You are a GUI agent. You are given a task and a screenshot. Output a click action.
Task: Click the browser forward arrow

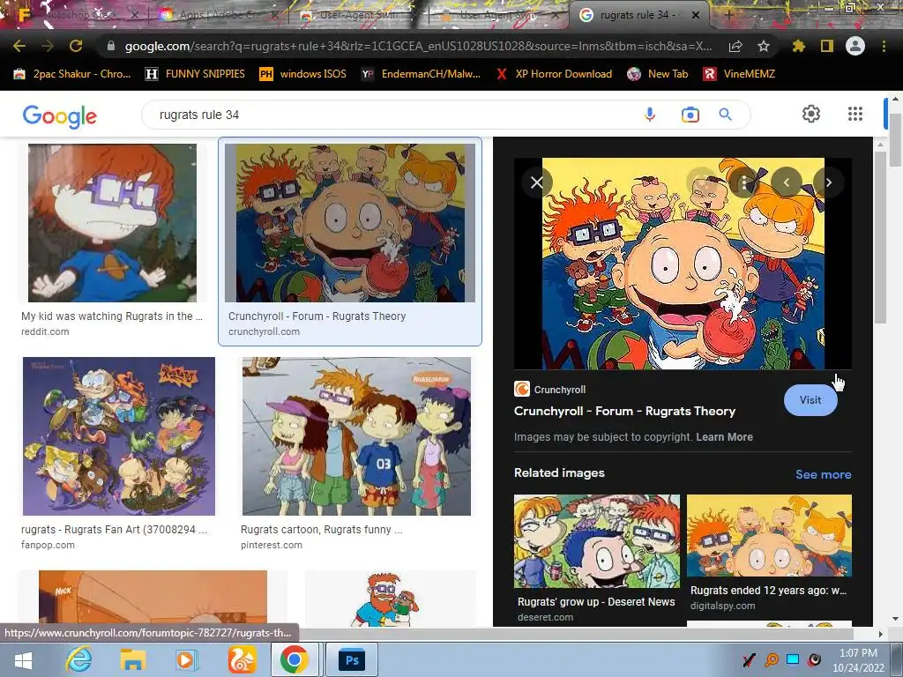(48, 46)
